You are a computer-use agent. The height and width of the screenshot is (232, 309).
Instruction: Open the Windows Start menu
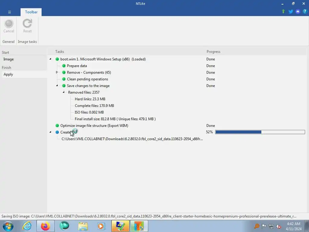click(x=8, y=226)
